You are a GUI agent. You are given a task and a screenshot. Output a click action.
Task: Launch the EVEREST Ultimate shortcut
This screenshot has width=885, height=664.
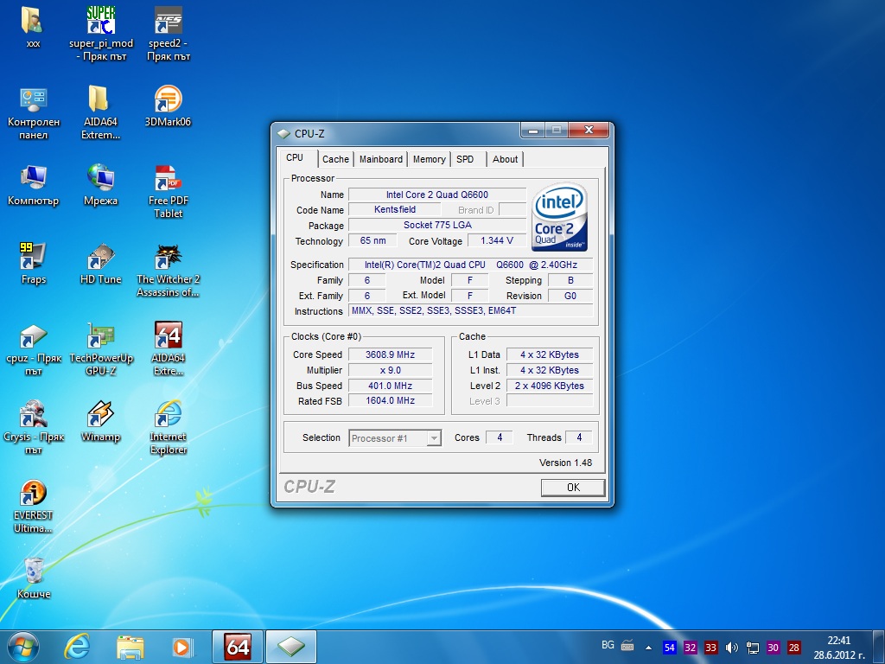pos(34,506)
